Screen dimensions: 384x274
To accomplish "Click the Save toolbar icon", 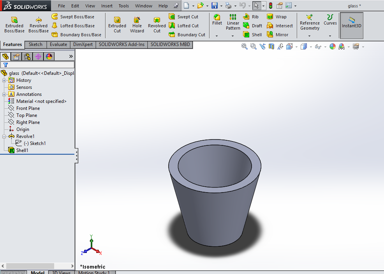I will (215, 5).
